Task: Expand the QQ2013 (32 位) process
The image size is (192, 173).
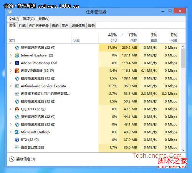Action: 11,109
